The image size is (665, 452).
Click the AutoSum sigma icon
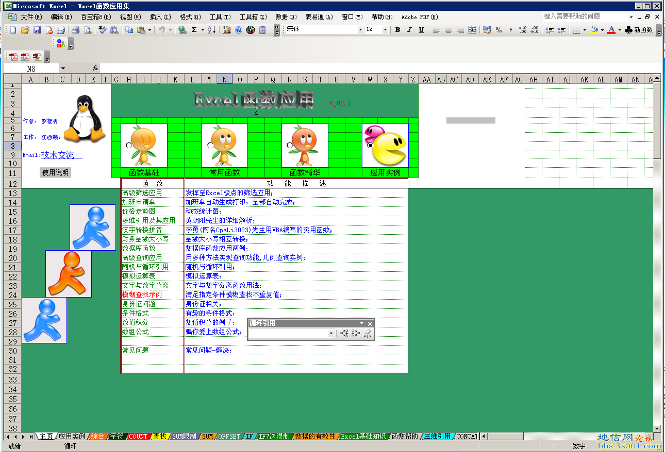tap(194, 30)
